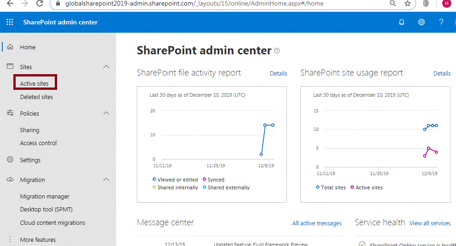
Task: Collapse the Policies section chevron
Action: pos(106,113)
